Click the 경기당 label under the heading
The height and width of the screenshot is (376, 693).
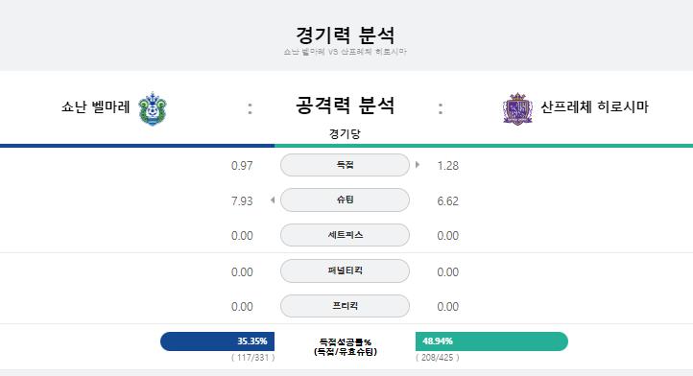(x=345, y=133)
